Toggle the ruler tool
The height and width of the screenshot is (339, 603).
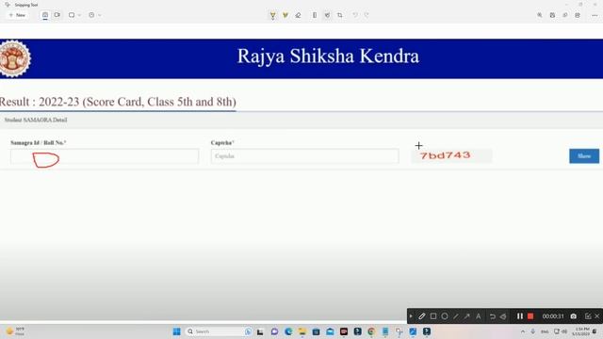pyautogui.click(x=314, y=15)
